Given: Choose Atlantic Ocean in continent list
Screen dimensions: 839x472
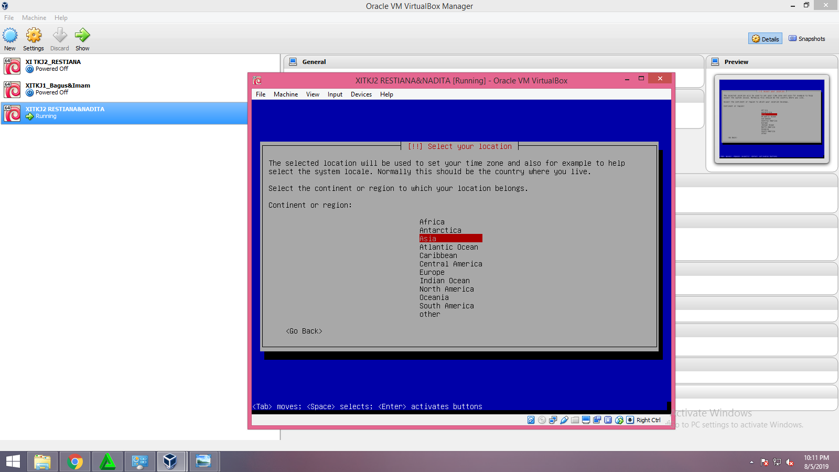Looking at the screenshot, I should [x=449, y=247].
